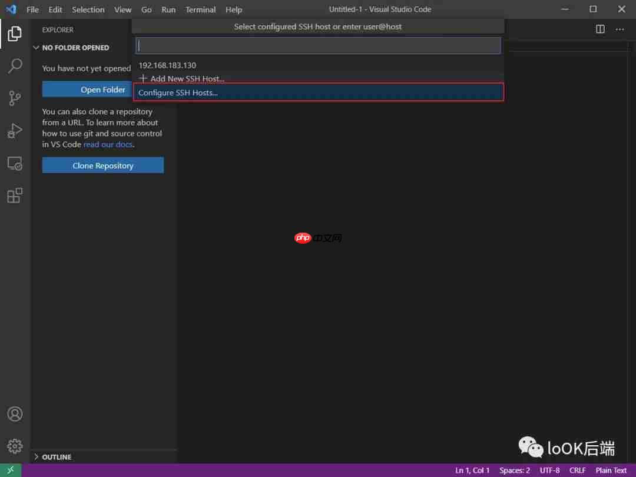Open the Run and Debug view
Image resolution: width=636 pixels, height=477 pixels.
(x=14, y=131)
